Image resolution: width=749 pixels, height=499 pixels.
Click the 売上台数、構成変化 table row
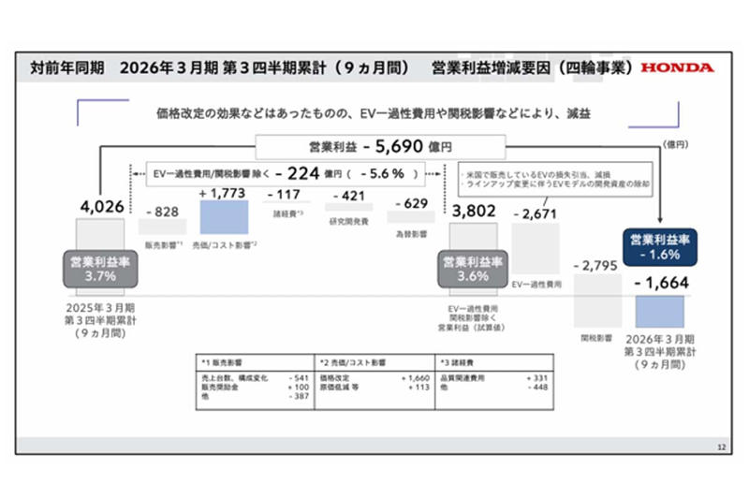255,377
